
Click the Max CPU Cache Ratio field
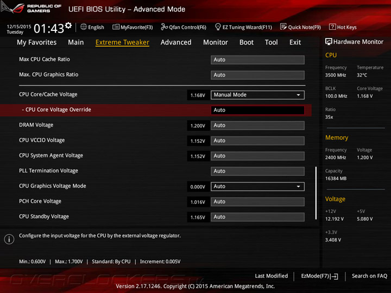click(257, 60)
